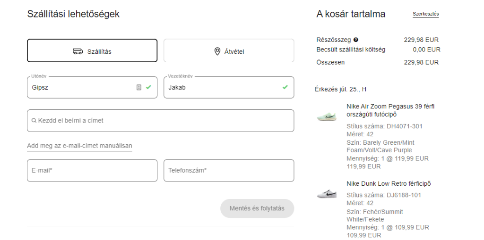Open the green Pegasus 39 shoe thumbnail
This screenshot has width=484, height=240.
point(327,116)
